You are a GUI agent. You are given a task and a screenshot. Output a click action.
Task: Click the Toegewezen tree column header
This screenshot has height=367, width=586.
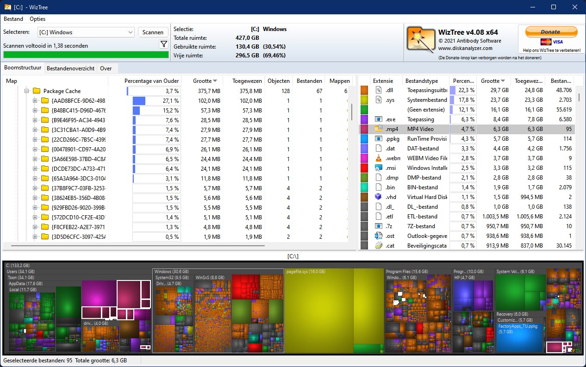244,81
